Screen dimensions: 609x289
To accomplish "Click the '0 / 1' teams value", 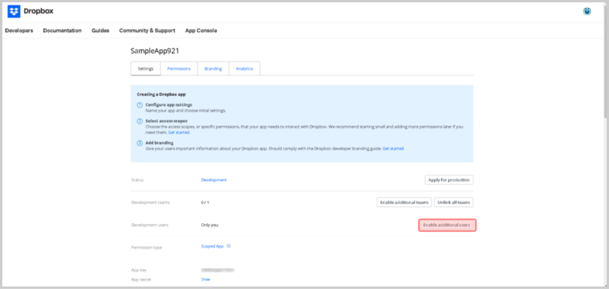I will pyautogui.click(x=205, y=202).
